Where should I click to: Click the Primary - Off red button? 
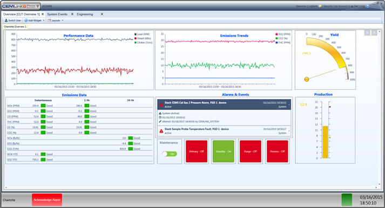(197, 151)
